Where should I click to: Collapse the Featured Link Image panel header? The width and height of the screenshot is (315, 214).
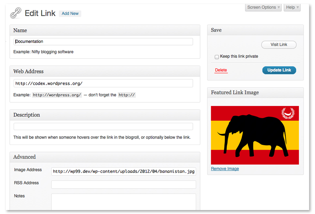pos(255,93)
